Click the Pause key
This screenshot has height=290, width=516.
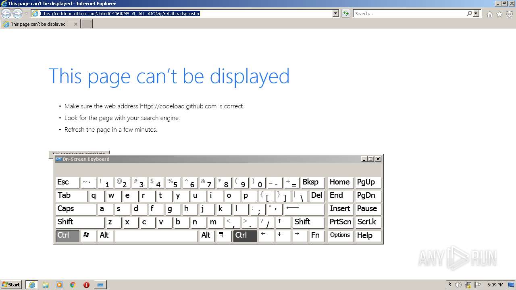368,209
